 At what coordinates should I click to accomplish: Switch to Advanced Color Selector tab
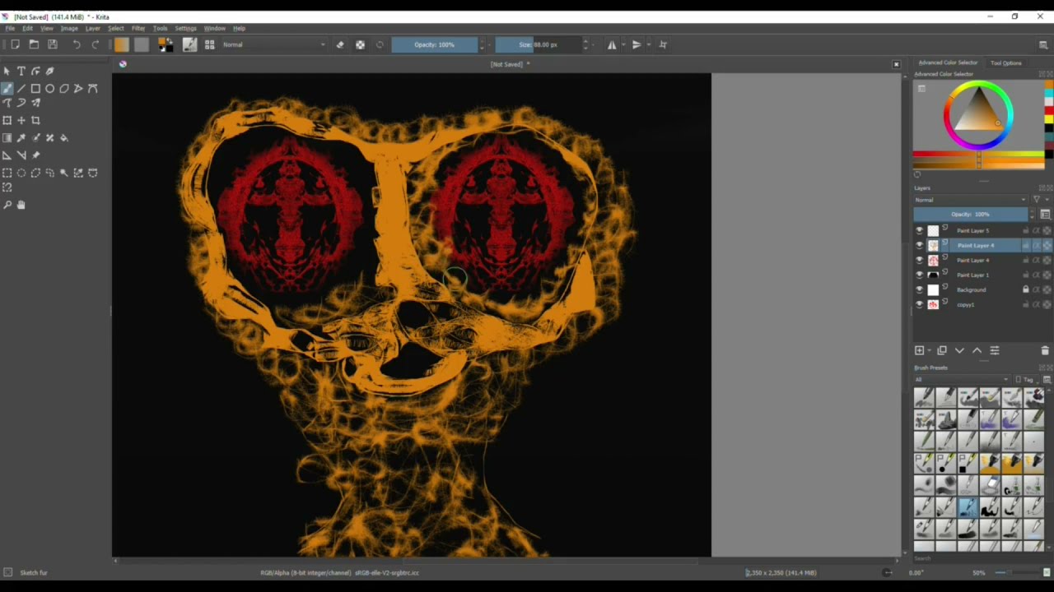coord(948,63)
